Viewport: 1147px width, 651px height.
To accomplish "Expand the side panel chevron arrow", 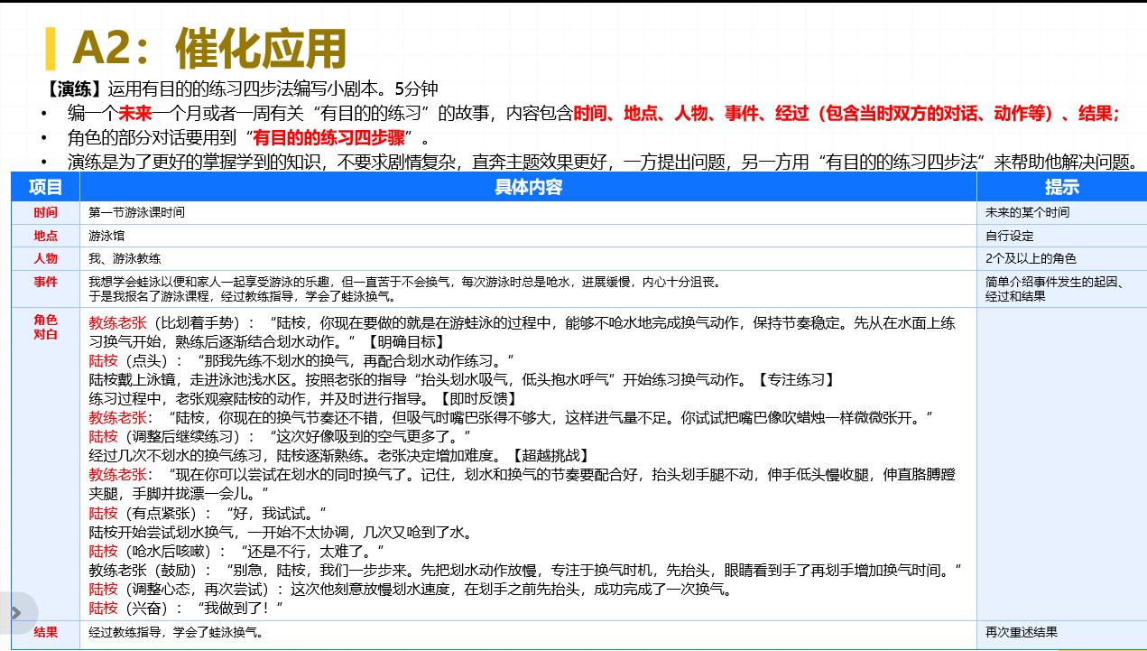I will [x=15, y=613].
